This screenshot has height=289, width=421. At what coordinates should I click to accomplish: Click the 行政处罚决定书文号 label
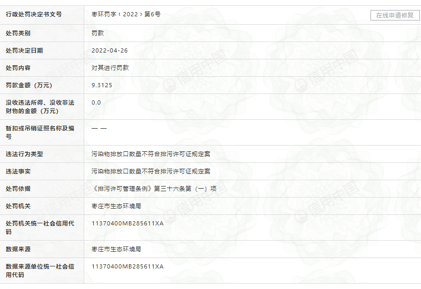tap(34, 14)
